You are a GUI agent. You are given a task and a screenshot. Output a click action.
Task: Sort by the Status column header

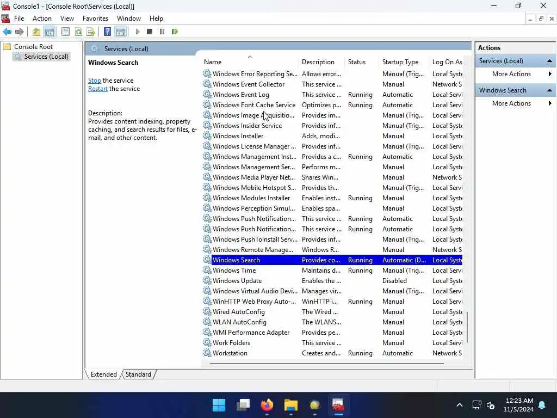pyautogui.click(x=362, y=62)
